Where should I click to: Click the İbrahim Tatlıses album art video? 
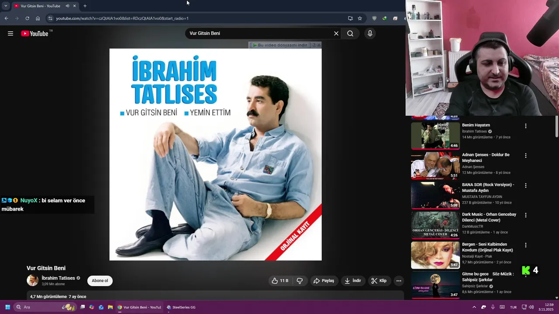(x=215, y=154)
